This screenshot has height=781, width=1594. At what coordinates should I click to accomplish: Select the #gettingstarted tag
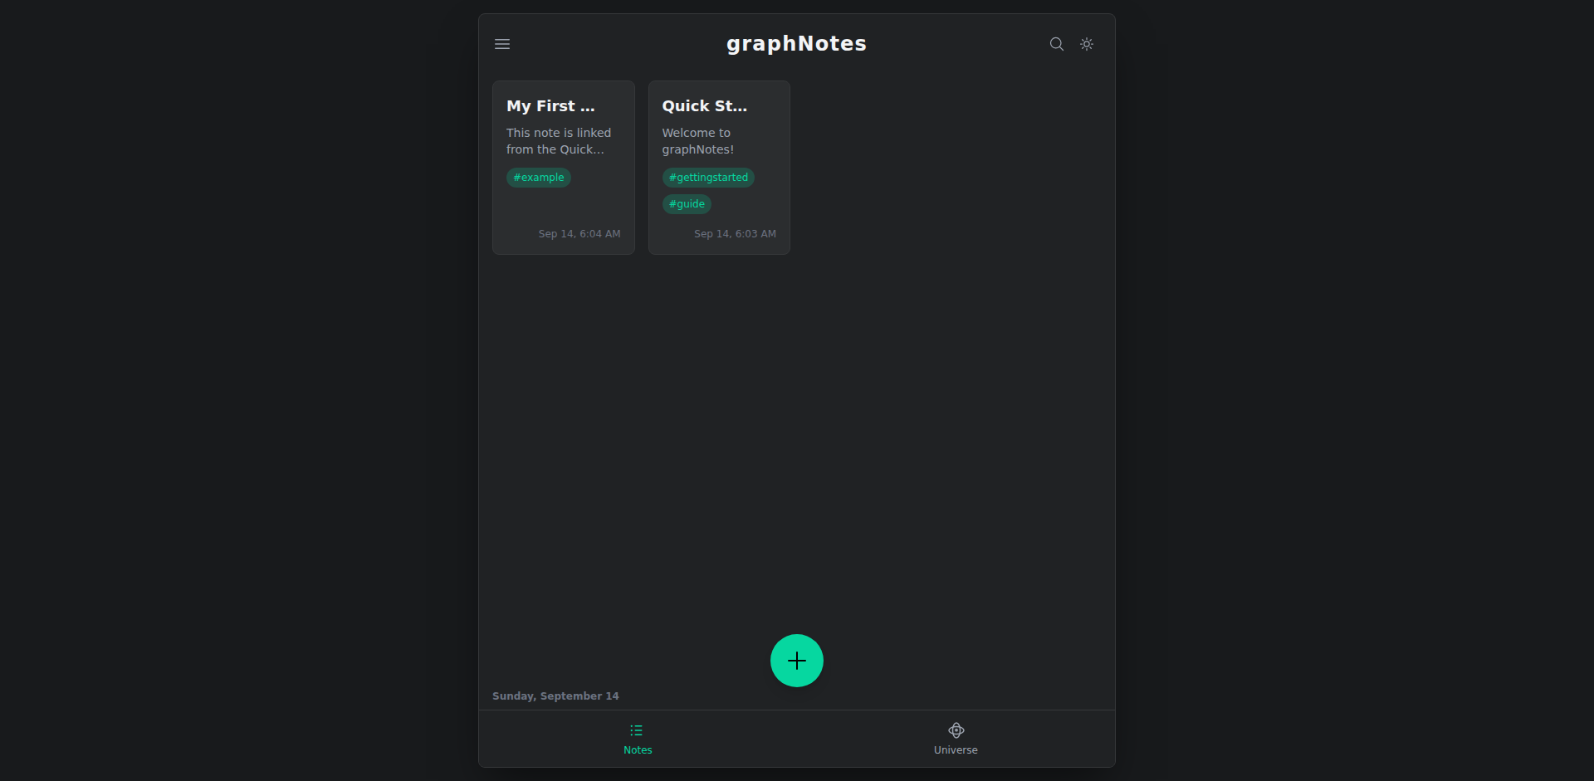[708, 178]
